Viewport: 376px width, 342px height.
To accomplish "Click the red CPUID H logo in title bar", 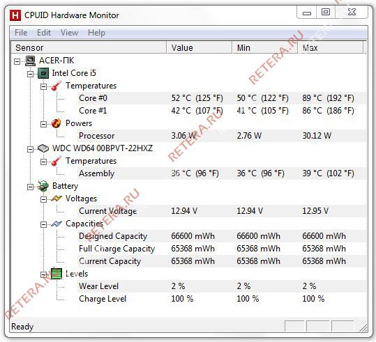I will (x=15, y=15).
